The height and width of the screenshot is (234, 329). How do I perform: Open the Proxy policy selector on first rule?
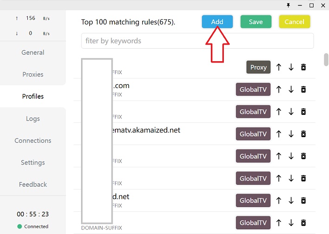click(x=258, y=67)
